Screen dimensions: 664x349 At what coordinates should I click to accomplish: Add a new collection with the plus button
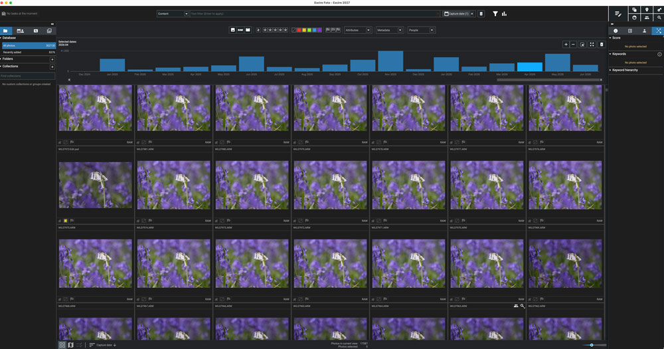[52, 66]
